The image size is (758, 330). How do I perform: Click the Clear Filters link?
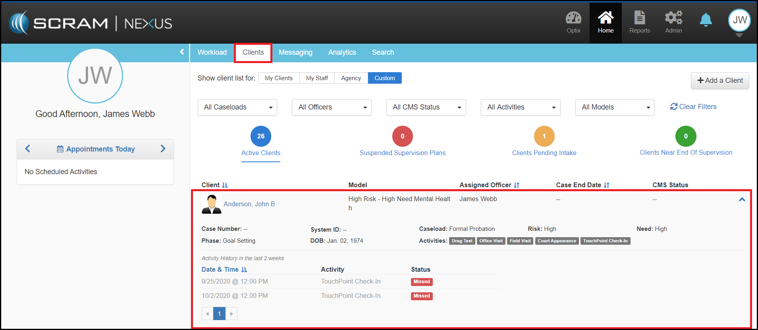click(x=693, y=107)
